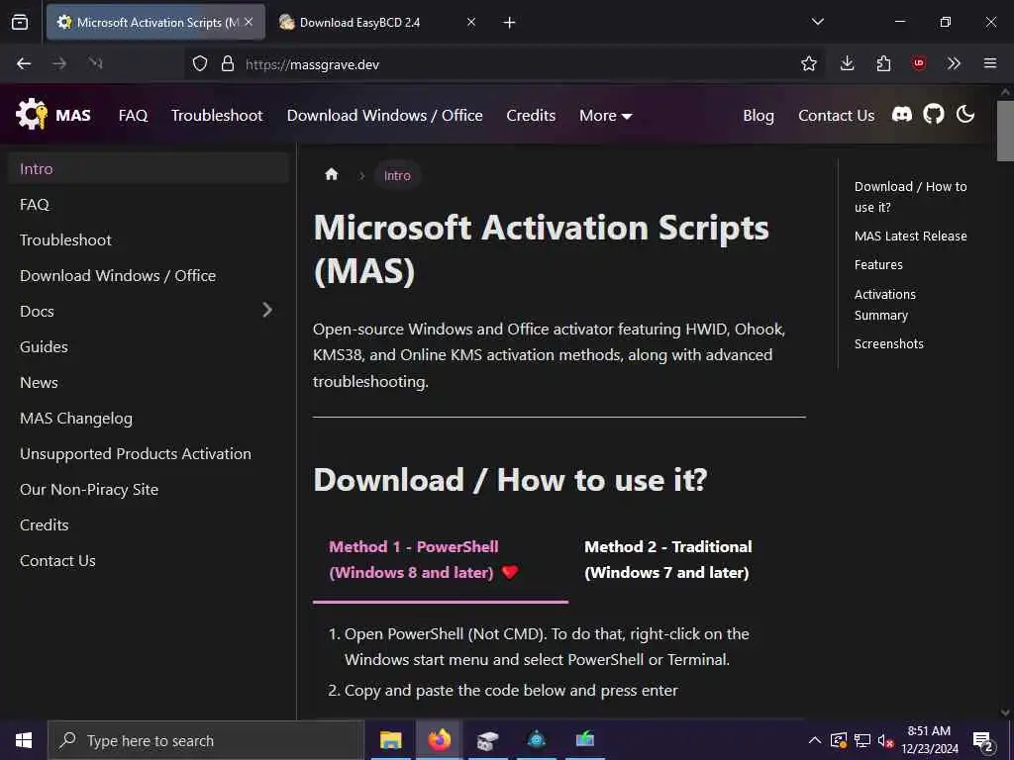
Task: Jump to Screenshots in table of contents
Action: [888, 343]
